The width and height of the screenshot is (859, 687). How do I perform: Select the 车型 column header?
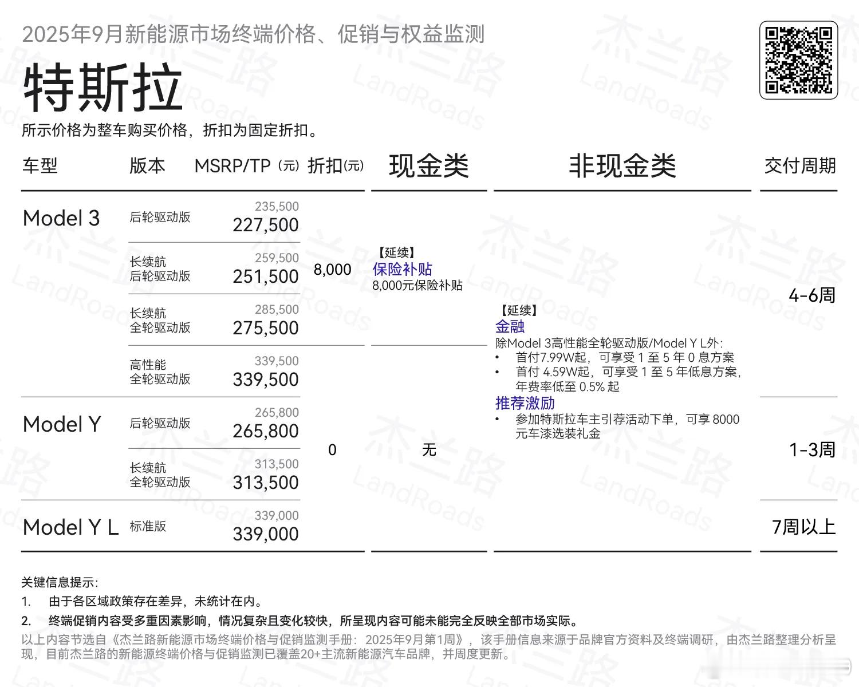(x=40, y=166)
